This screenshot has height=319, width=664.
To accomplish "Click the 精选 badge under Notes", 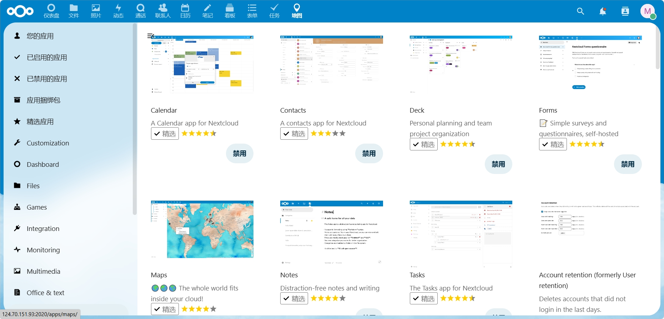I will coord(294,298).
